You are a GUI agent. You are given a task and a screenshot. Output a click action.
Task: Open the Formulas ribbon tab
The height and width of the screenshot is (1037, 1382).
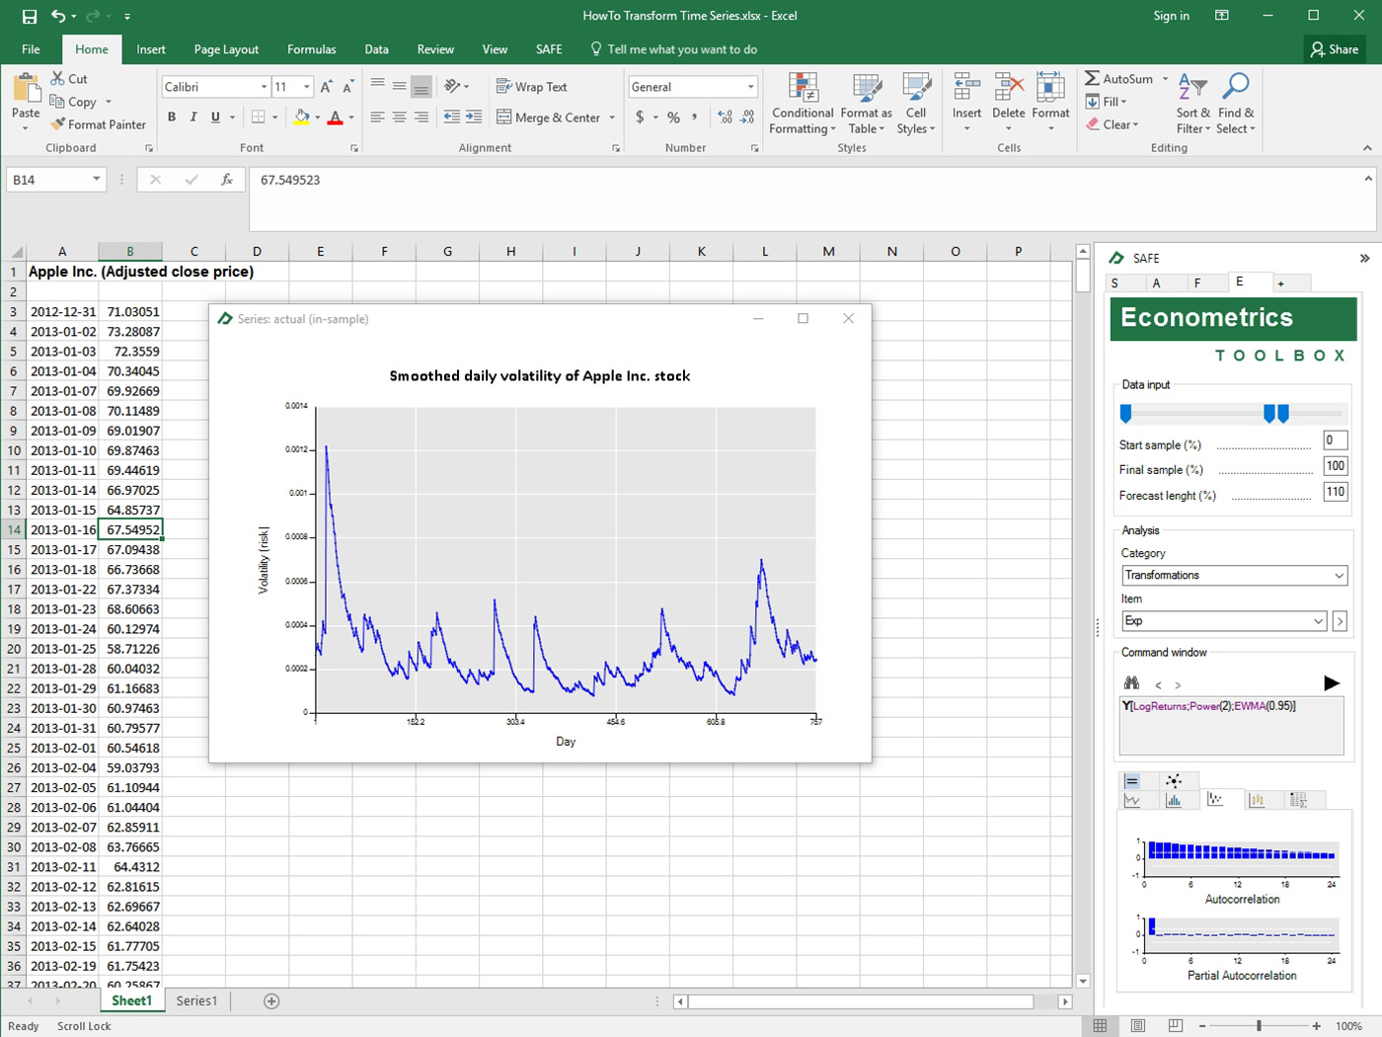pos(311,49)
